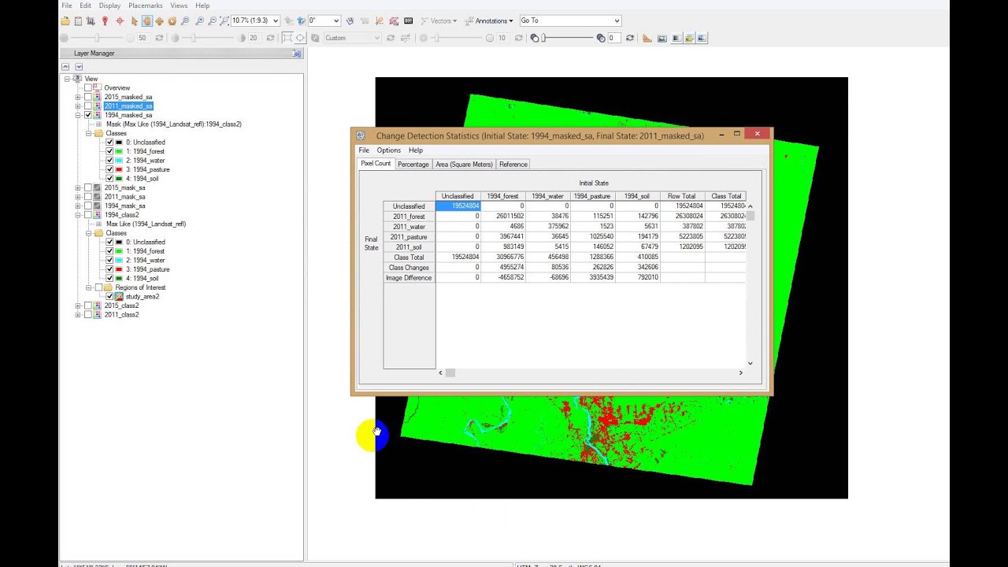Click the fixed Zoom Out magnifier
This screenshot has width=1008, height=567.
(213, 21)
